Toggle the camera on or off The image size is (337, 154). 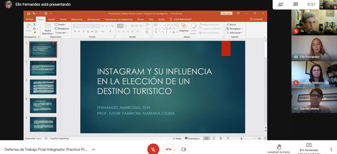(x=184, y=149)
